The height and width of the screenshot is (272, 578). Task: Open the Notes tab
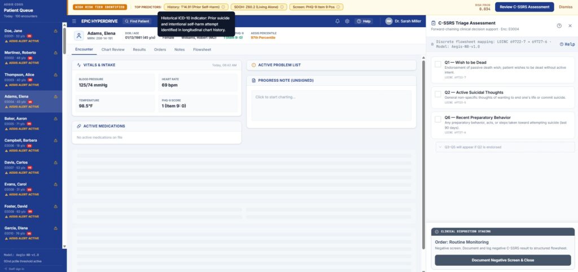point(179,50)
